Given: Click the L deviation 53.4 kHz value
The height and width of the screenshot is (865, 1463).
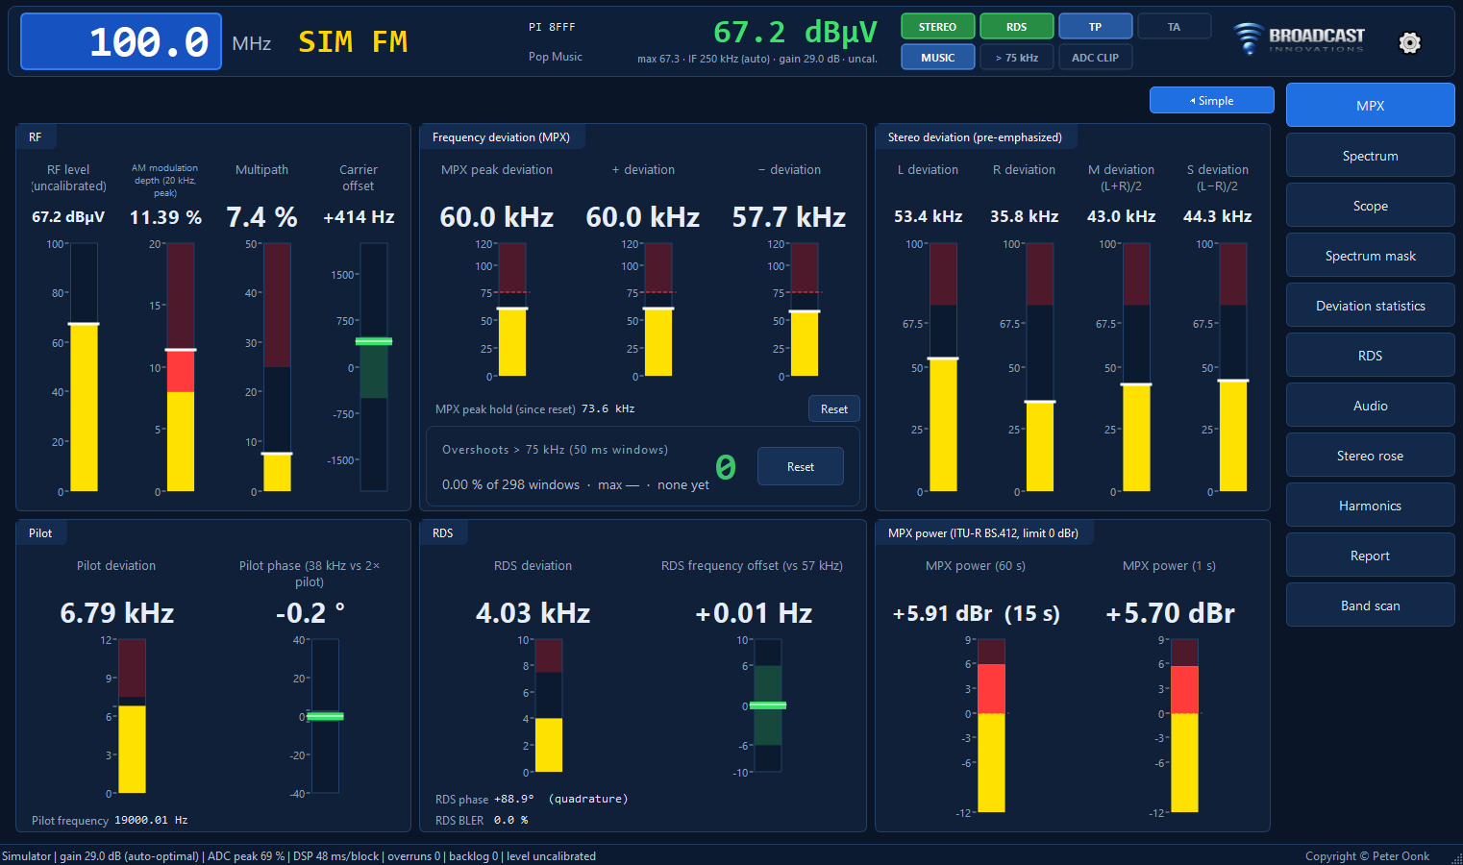Looking at the screenshot, I should coord(928,216).
